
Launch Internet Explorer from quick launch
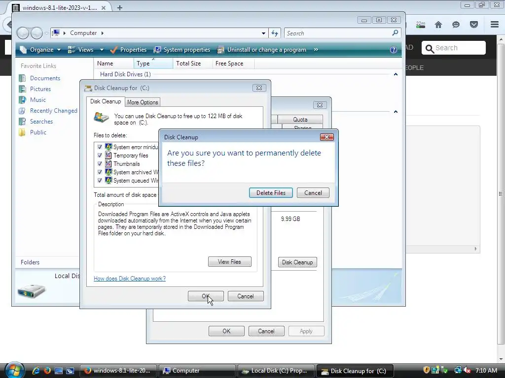point(36,371)
